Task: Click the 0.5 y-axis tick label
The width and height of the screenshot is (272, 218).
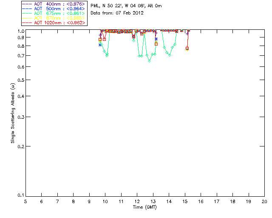Action: coord(21,80)
